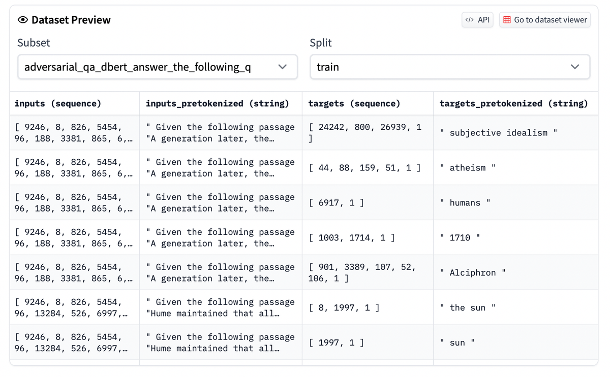Select the Subset field label
The height and width of the screenshot is (377, 610).
(x=33, y=43)
